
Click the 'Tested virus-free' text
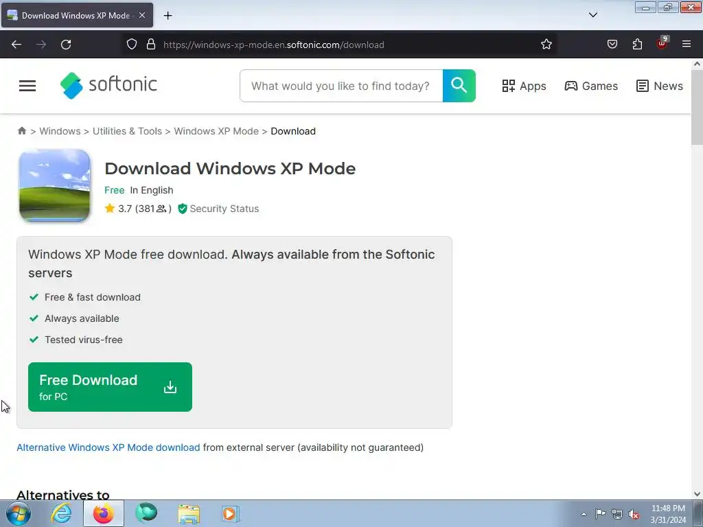pos(83,340)
